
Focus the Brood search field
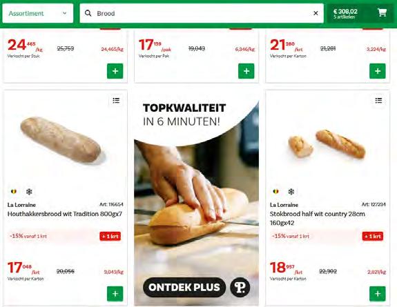click(x=202, y=13)
